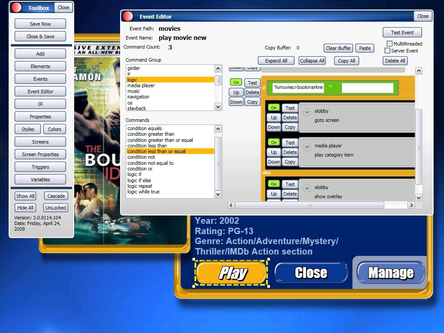This screenshot has width=444, height=333.
Task: Delete the media player play category item command
Action: pos(290,152)
